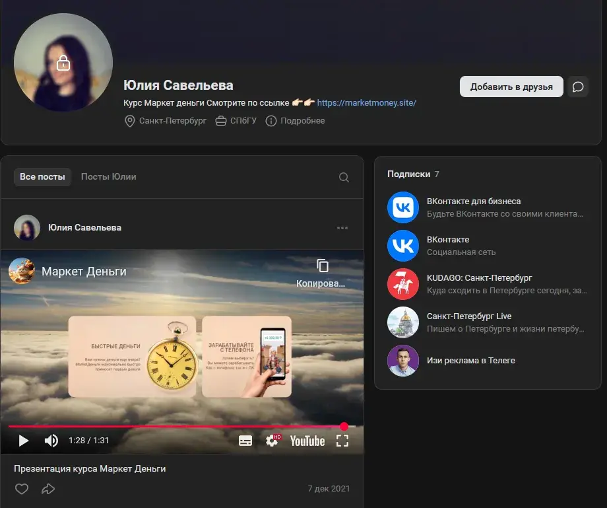
Task: Open Санкт-Петербург Live community avatar
Action: (x=403, y=322)
